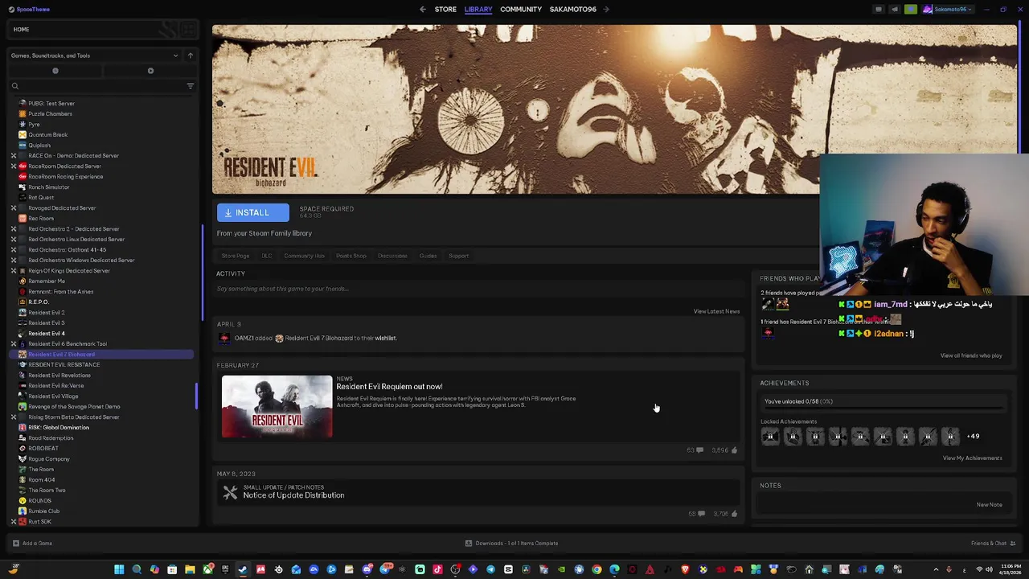Select PUBG: Test Server in the list
This screenshot has height=579, width=1029.
pyautogui.click(x=51, y=104)
